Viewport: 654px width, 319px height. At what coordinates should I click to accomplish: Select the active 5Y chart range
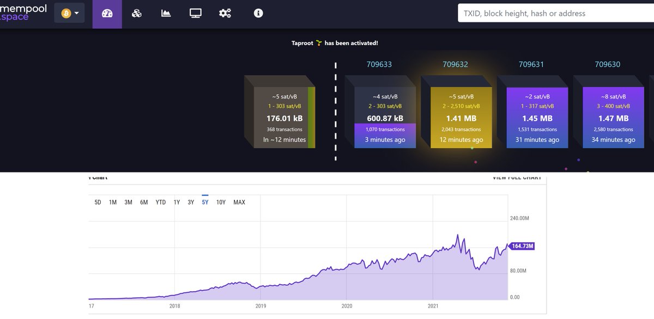tap(205, 202)
